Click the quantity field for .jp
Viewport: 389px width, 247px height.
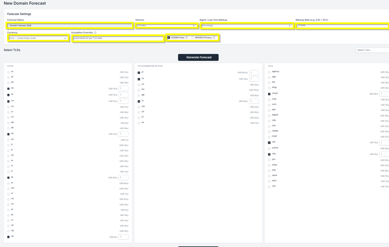coord(124,178)
